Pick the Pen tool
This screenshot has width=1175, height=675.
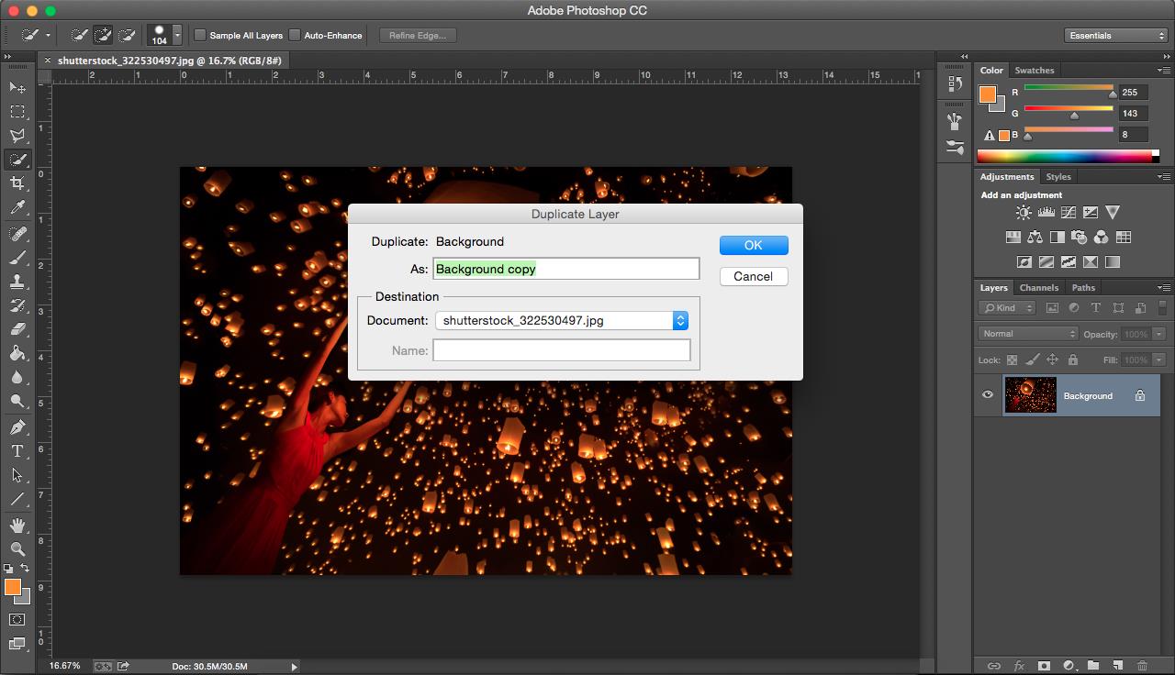(17, 427)
